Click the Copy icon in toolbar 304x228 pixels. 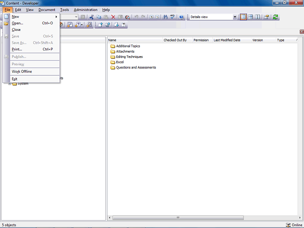[99, 17]
